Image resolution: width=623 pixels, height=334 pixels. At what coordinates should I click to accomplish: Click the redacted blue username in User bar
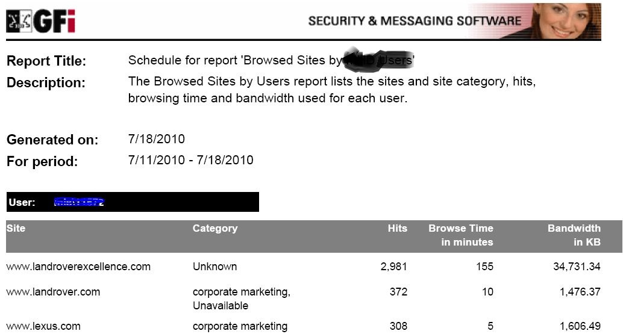pos(78,202)
